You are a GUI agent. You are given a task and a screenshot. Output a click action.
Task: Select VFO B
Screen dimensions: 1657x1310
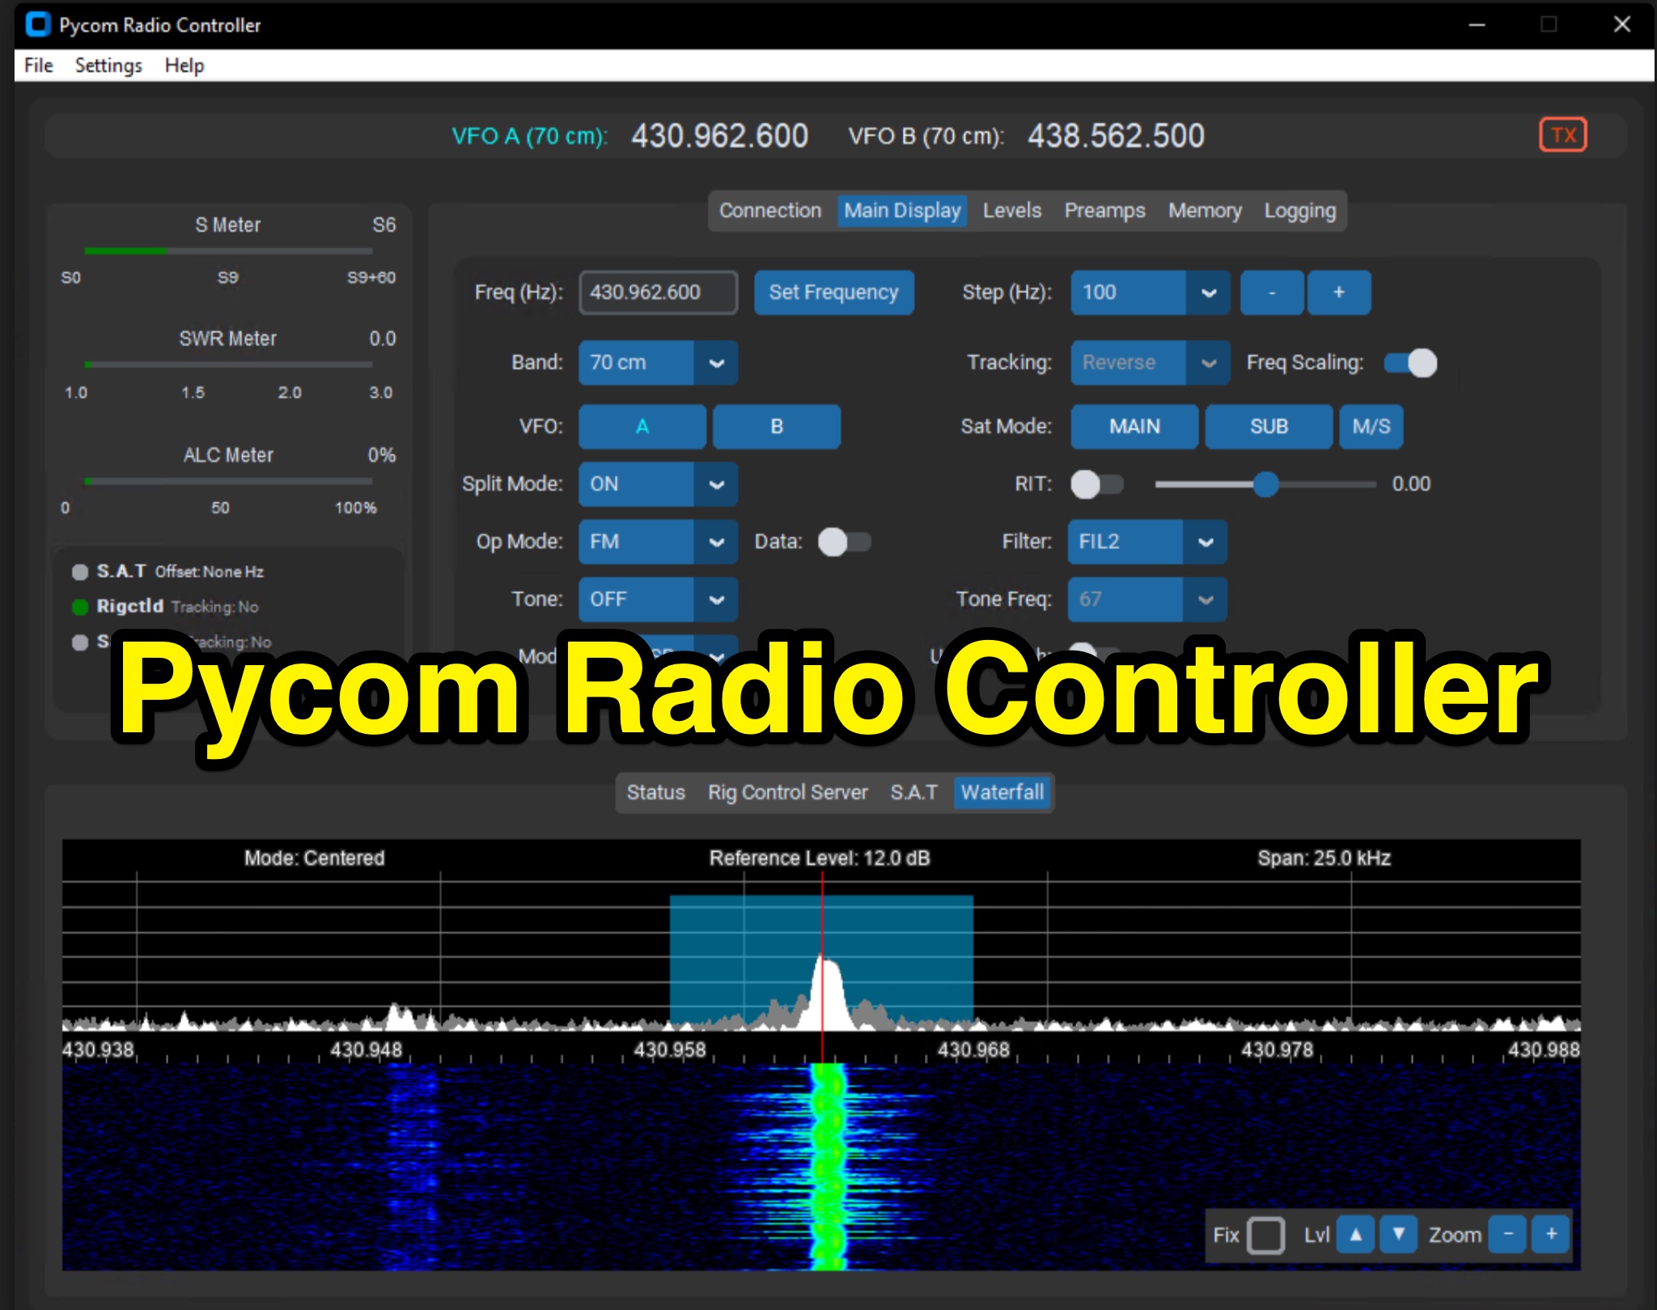776,426
